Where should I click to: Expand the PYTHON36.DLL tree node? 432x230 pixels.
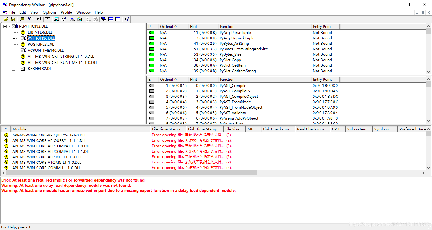[x=14, y=38]
